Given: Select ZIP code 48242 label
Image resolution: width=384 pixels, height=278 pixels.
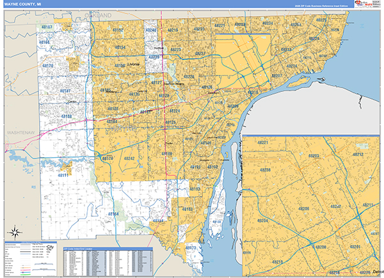Looking at the screenshot, I should click(129, 158).
